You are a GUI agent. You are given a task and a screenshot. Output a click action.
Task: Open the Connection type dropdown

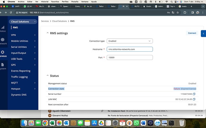coord(130,41)
